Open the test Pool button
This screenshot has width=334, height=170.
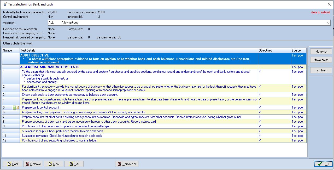coord(12,164)
